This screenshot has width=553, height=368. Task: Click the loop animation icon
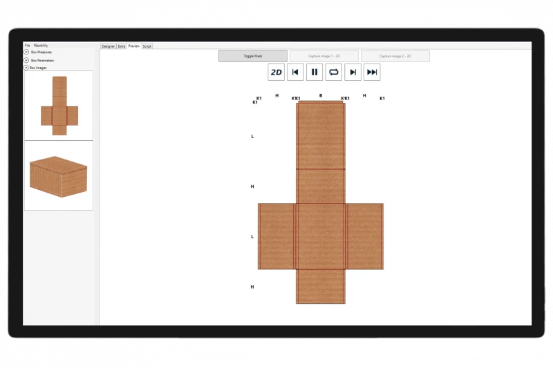[x=334, y=72]
